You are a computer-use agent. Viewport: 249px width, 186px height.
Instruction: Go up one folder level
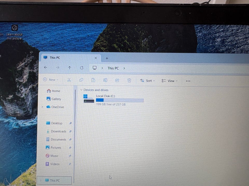[x=70, y=68]
